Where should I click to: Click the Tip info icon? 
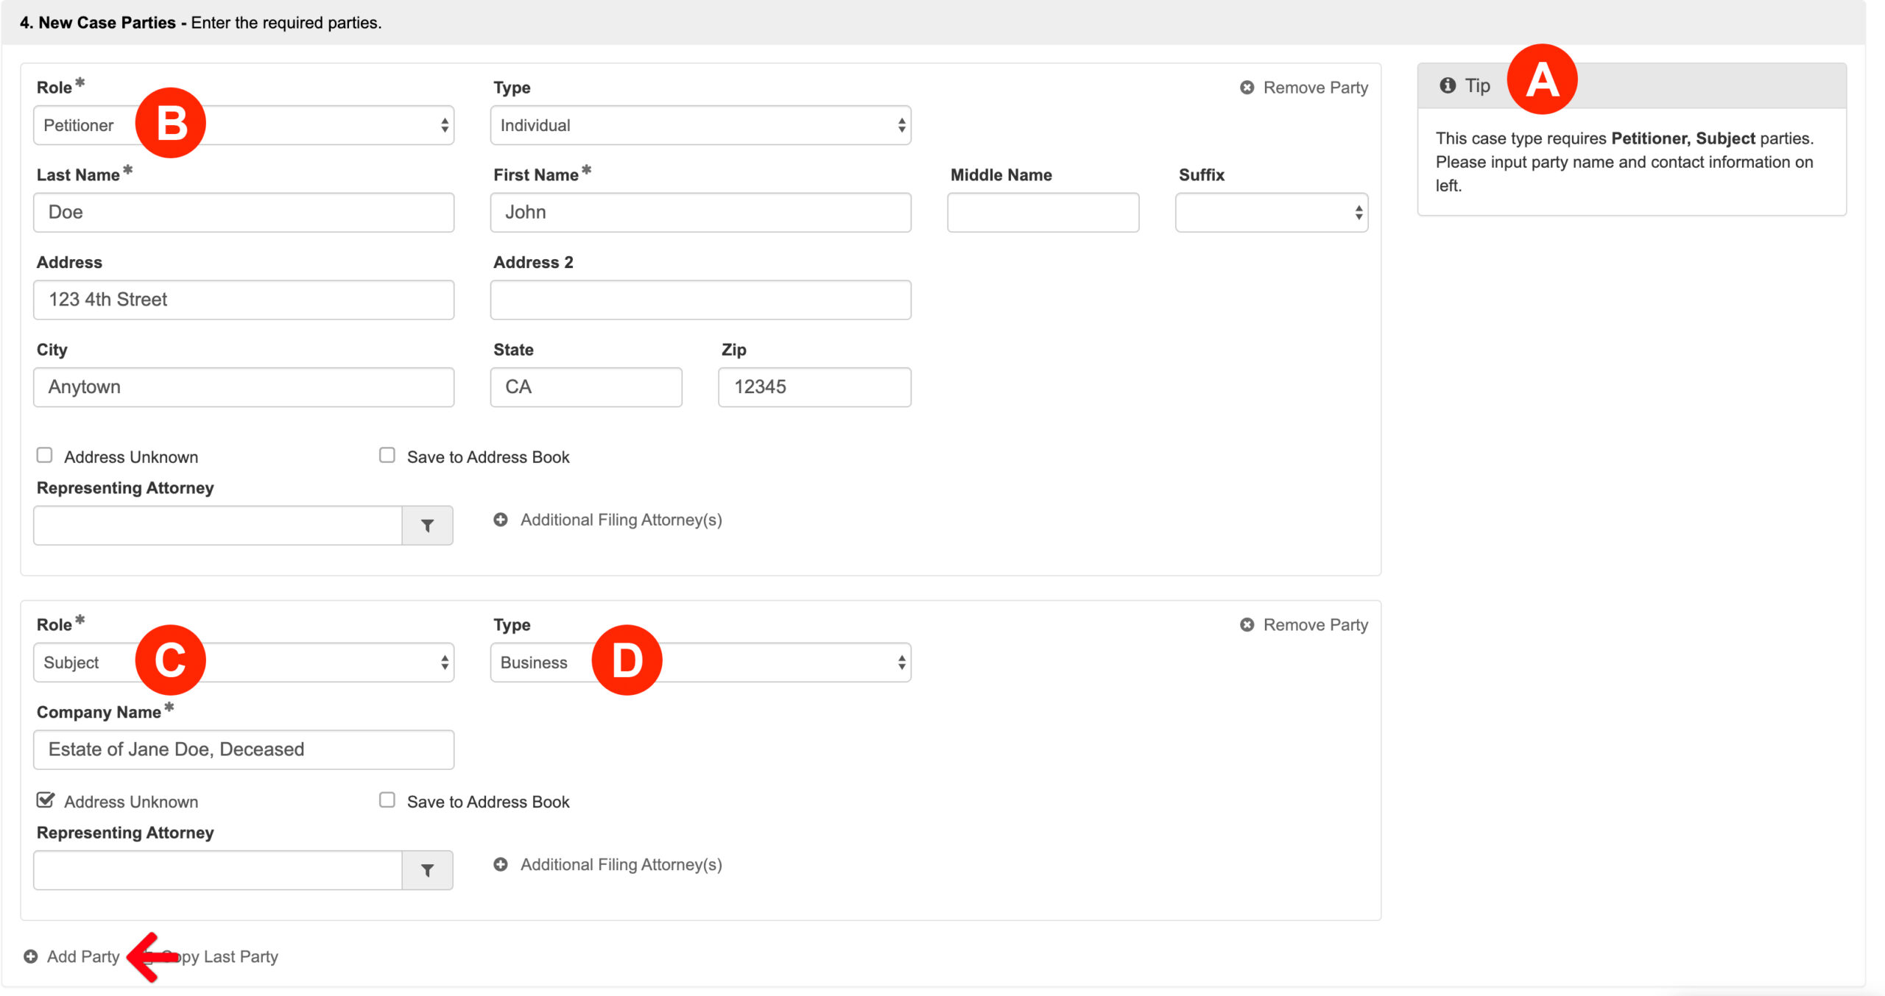tap(1447, 85)
